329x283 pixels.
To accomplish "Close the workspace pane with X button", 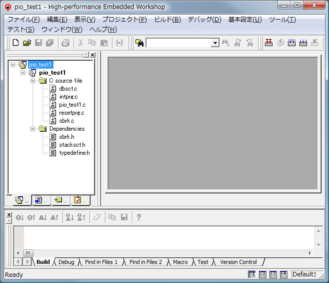I will pos(92,55).
